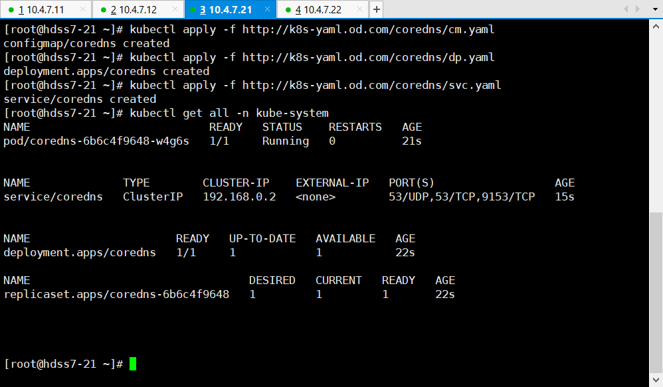Switch to the 10.4.7.12 session tab

pyautogui.click(x=138, y=9)
